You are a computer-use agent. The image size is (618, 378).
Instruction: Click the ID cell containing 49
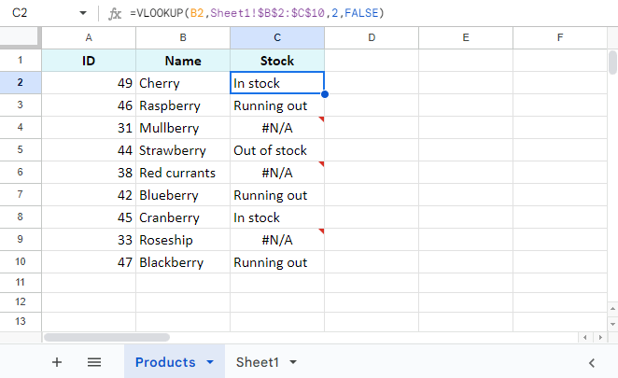[89, 83]
